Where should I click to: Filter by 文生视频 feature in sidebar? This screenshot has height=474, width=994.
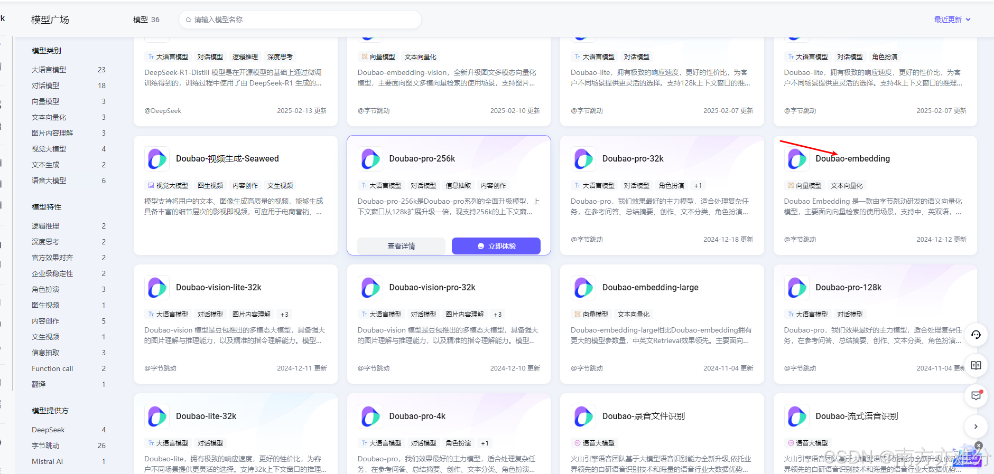(x=69, y=337)
